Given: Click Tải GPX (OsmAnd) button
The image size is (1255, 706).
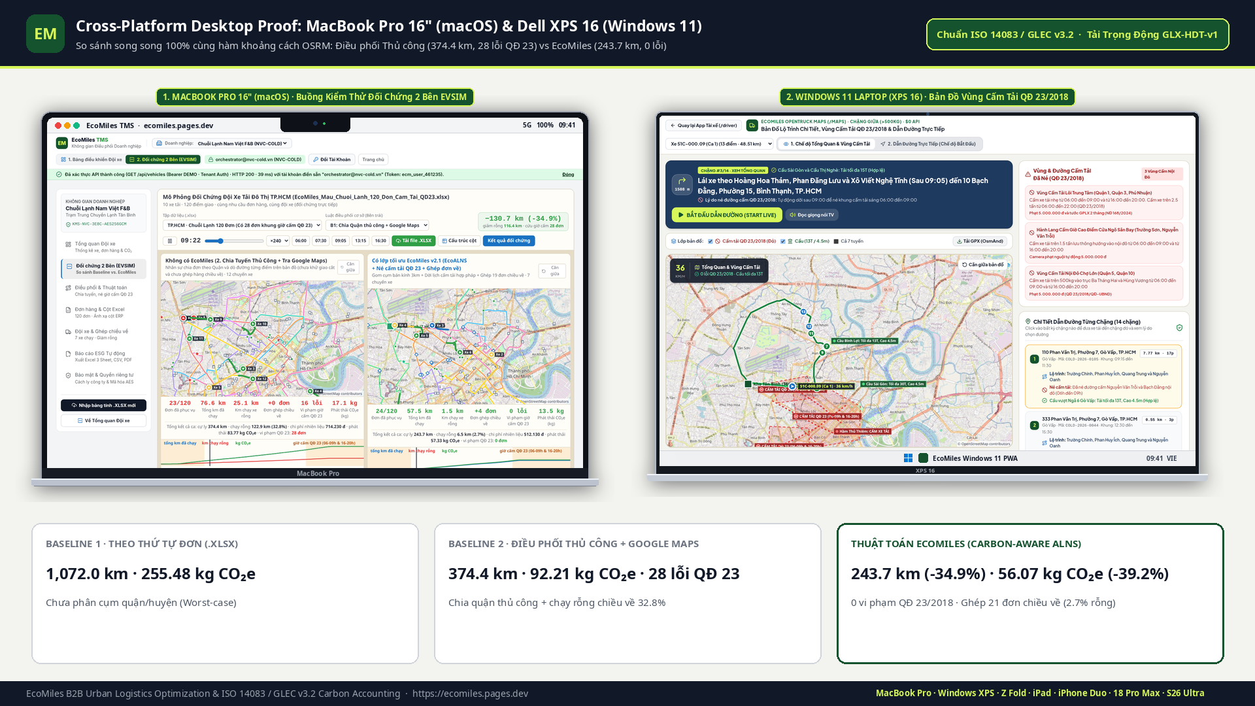Looking at the screenshot, I should pyautogui.click(x=979, y=241).
